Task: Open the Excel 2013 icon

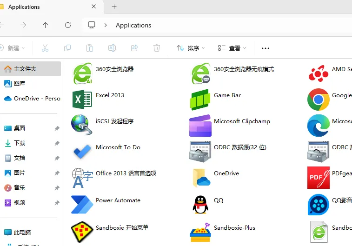Action: pos(82,100)
